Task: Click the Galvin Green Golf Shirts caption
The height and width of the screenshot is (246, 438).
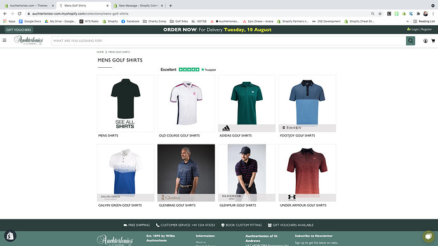Action: [120, 205]
